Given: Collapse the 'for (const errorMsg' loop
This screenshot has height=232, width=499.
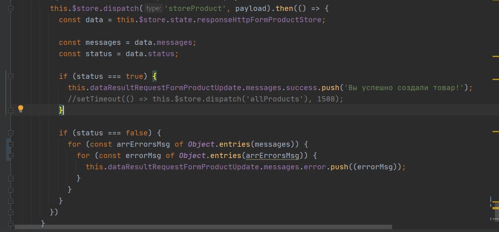Looking at the screenshot, I should pyautogui.click(x=11, y=155).
